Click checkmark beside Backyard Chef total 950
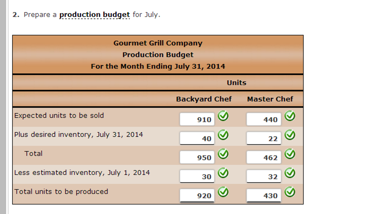 (x=223, y=154)
